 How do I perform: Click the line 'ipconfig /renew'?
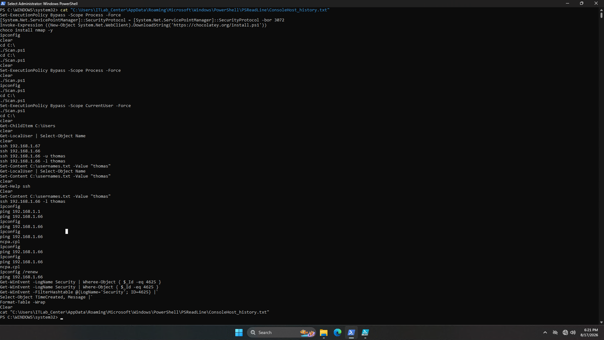click(x=19, y=272)
